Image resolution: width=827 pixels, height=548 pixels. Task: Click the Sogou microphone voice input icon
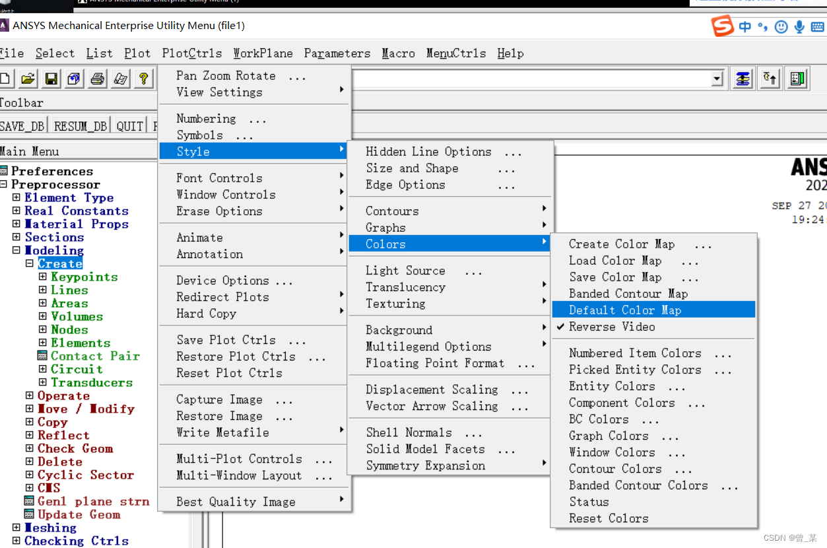point(799,26)
